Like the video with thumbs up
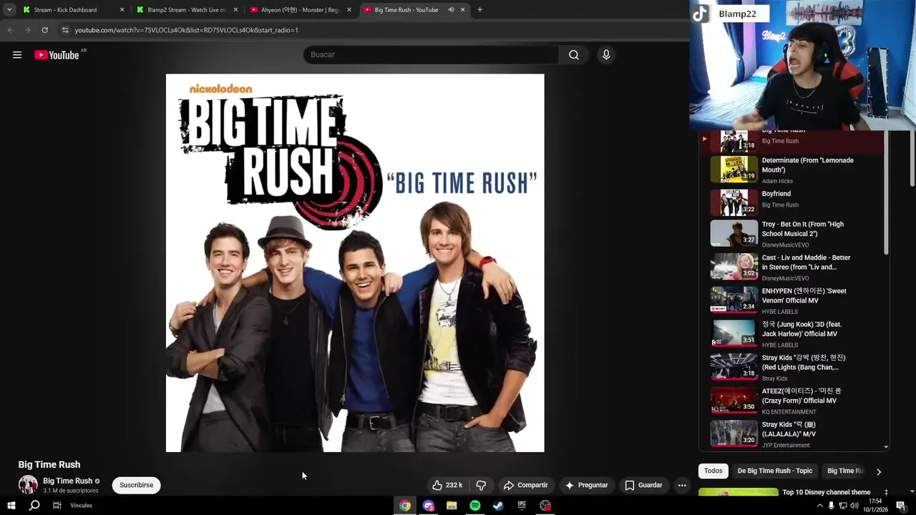 447,485
